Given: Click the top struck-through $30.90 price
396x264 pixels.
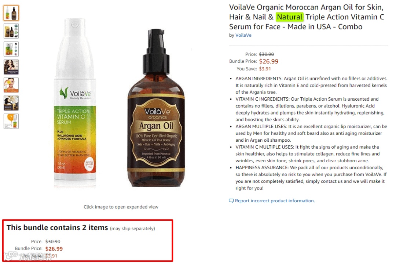Looking at the screenshot, I should (267, 54).
